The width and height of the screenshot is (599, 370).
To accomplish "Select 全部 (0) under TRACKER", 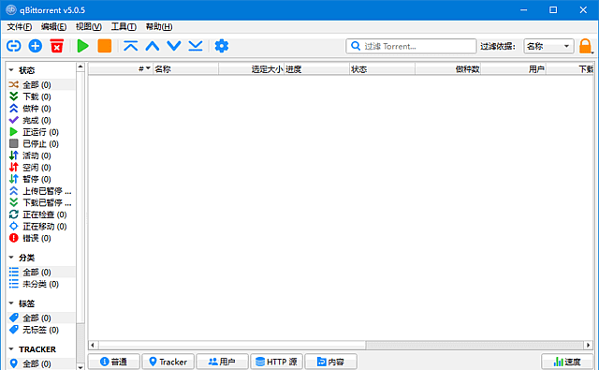I will click(41, 363).
